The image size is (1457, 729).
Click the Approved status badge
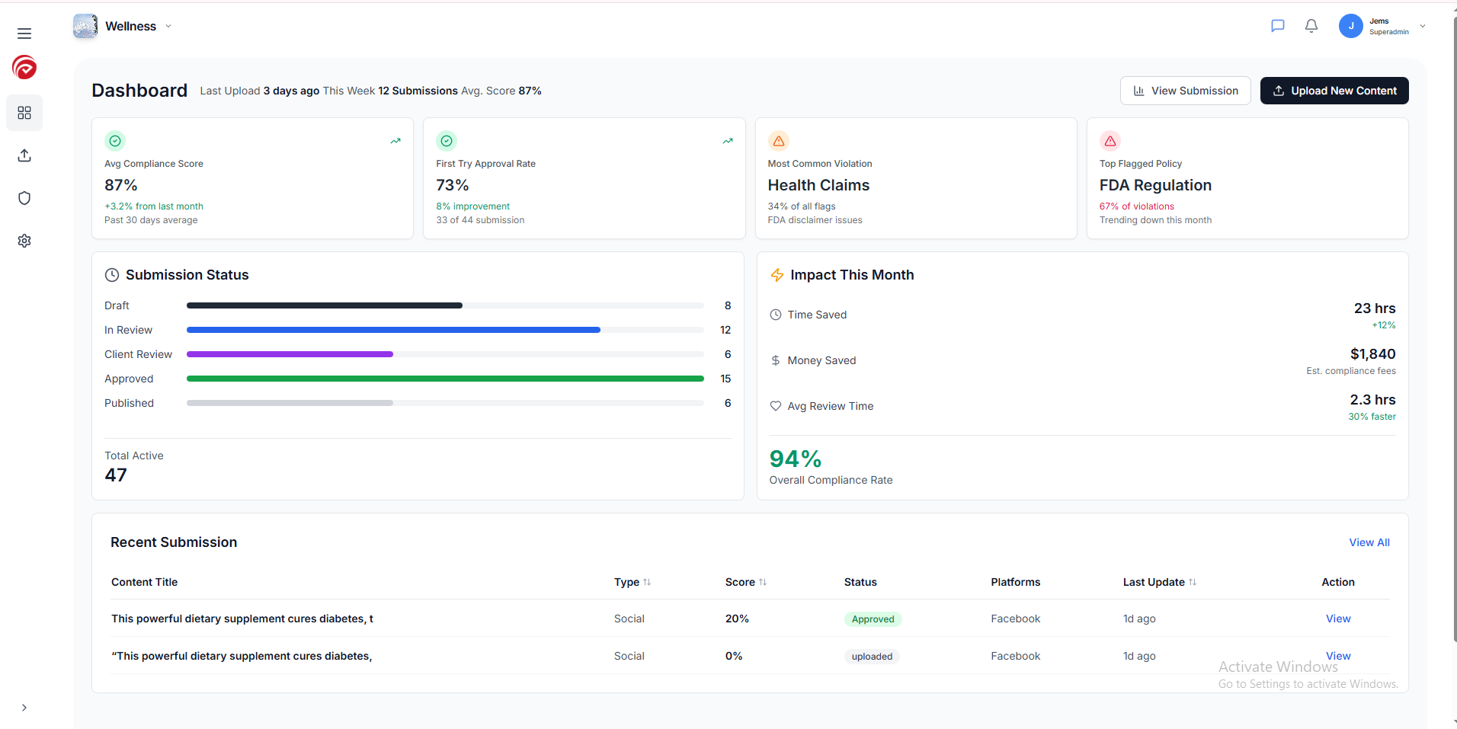[x=873, y=619]
